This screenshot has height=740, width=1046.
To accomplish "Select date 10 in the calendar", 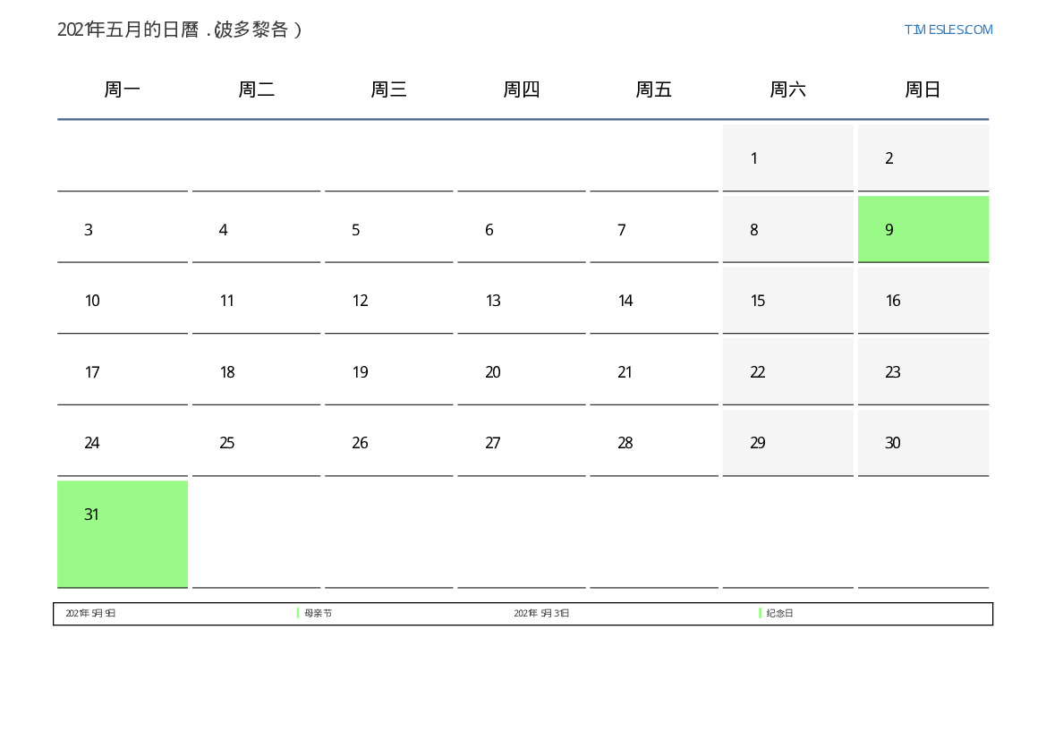I will 122,301.
